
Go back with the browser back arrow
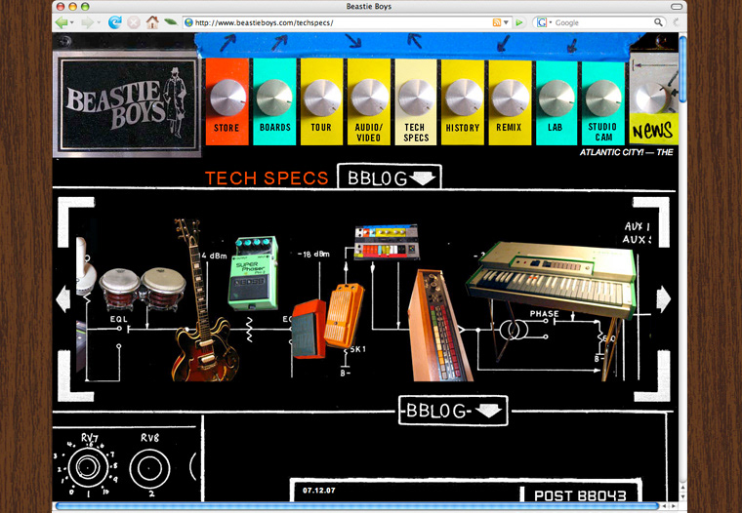62,22
